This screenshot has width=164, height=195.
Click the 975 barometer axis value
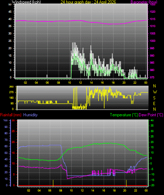152,78
